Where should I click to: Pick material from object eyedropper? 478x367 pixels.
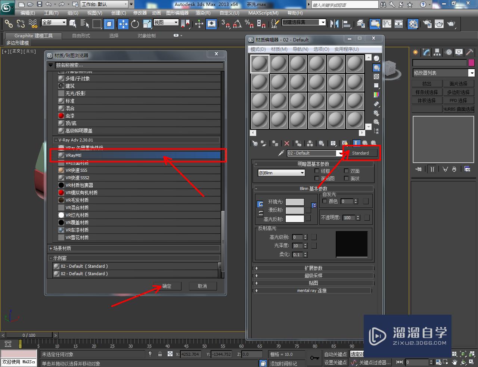281,153
